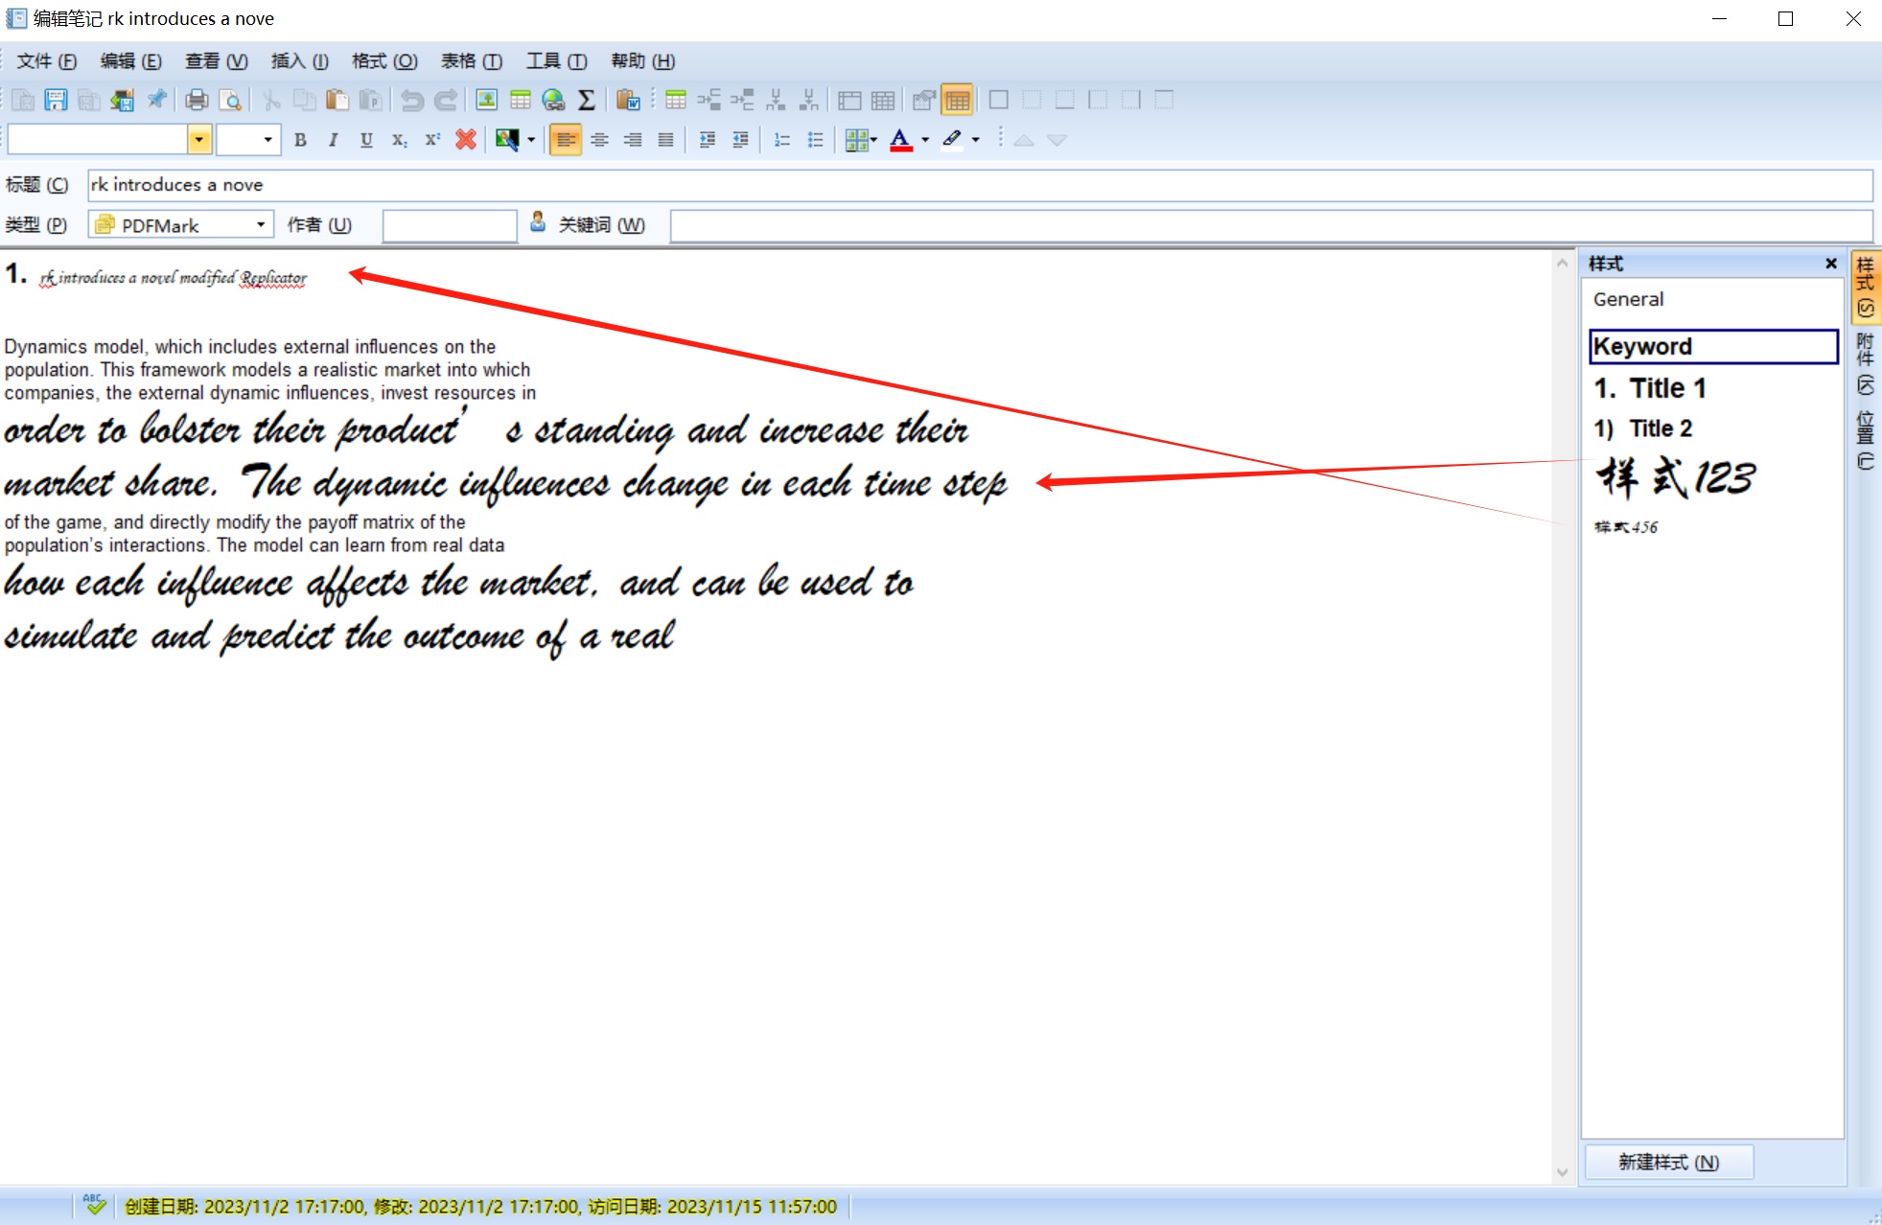Redo with the redo arrow icon

click(446, 100)
